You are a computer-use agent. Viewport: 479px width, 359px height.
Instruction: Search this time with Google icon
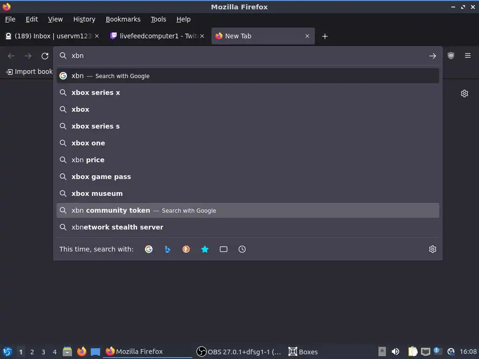tap(149, 249)
